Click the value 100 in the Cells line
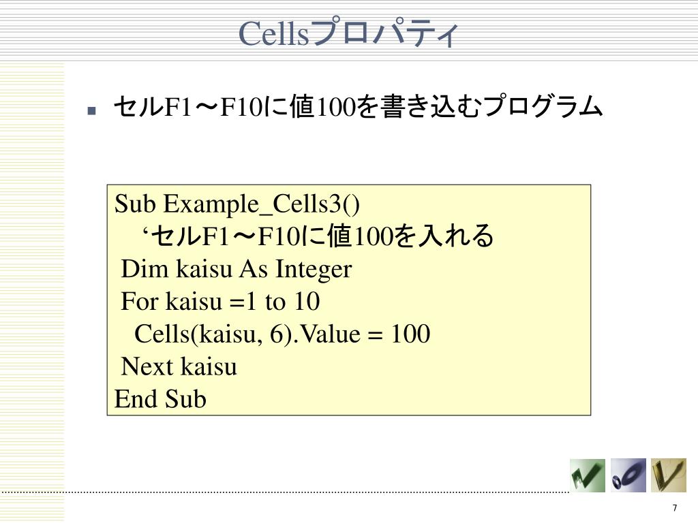This screenshot has width=698, height=523. (x=410, y=334)
